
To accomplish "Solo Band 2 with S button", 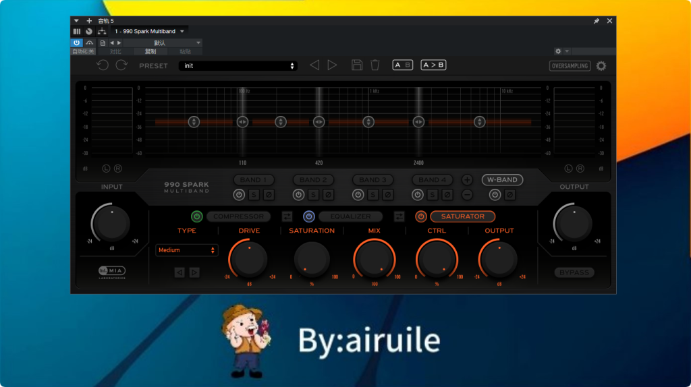I will [x=313, y=194].
